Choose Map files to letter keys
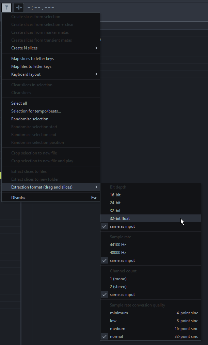208x345 pixels. [31, 66]
